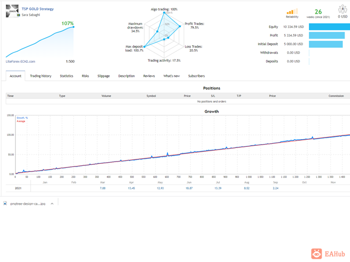Click the Maximum drawdown 34.5% label

coord(135,27)
